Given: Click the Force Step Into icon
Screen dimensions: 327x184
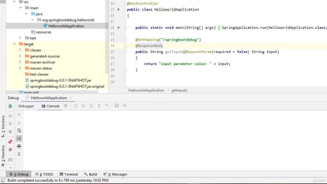Looking at the screenshot, I should click(91, 106).
